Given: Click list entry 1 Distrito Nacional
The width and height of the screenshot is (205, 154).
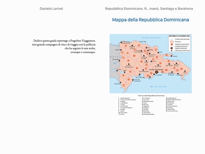Looking at the screenshot, I should 124,98.
